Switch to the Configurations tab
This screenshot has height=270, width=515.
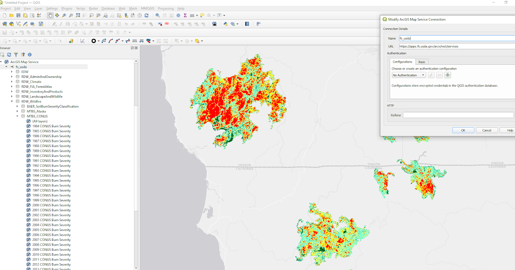coord(403,62)
